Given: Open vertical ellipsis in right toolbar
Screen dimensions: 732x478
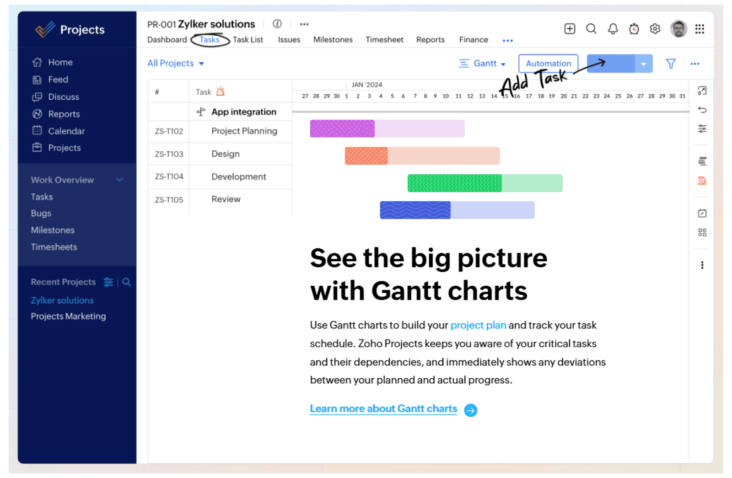Looking at the screenshot, I should (x=702, y=265).
